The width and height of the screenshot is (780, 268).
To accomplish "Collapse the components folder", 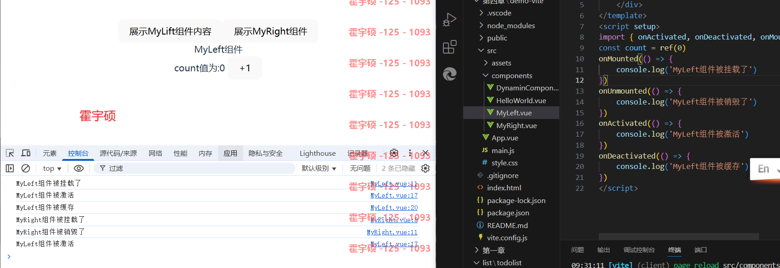I will pos(512,75).
